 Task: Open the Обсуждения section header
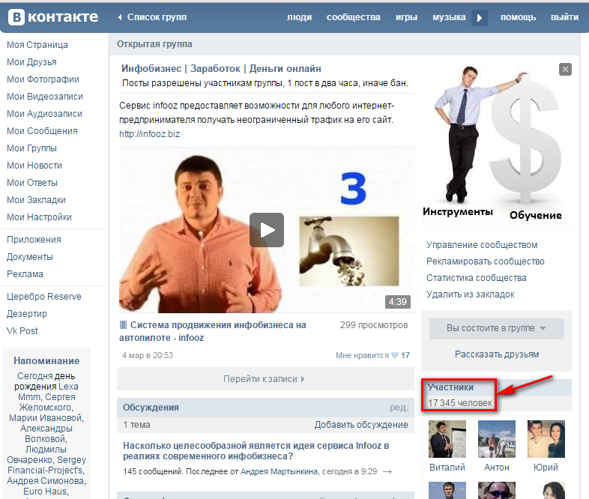click(151, 408)
